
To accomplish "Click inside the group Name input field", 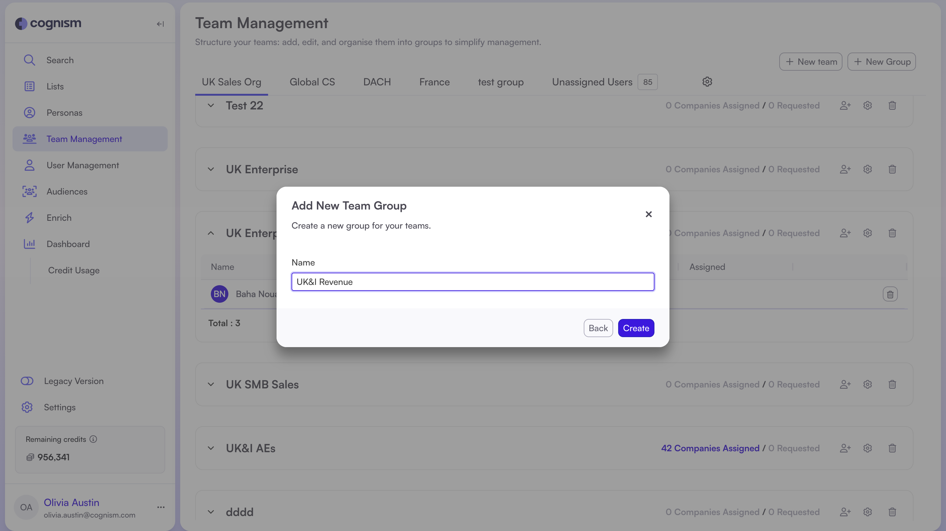I will click(x=472, y=282).
